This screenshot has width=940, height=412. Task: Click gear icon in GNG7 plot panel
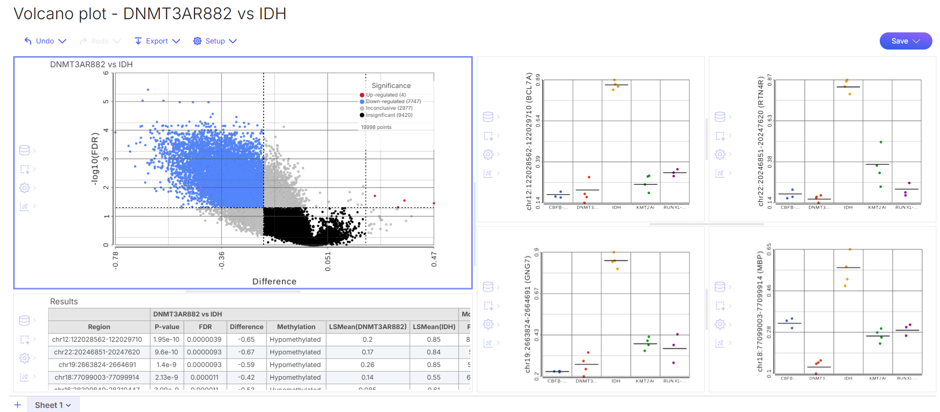click(x=488, y=324)
